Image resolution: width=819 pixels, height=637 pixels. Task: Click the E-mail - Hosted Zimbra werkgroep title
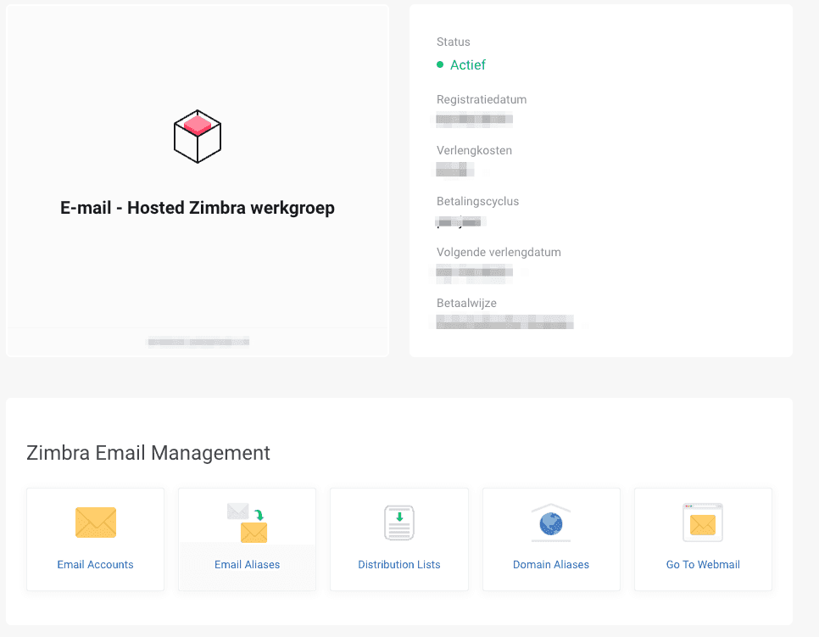point(198,208)
